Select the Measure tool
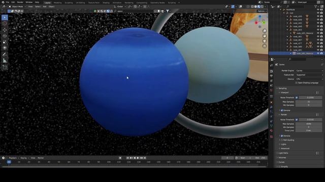The image size is (325, 182). tap(5, 61)
